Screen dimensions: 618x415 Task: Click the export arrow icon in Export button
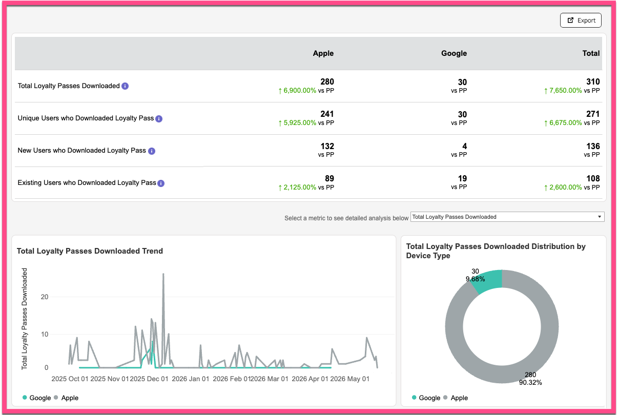click(570, 20)
